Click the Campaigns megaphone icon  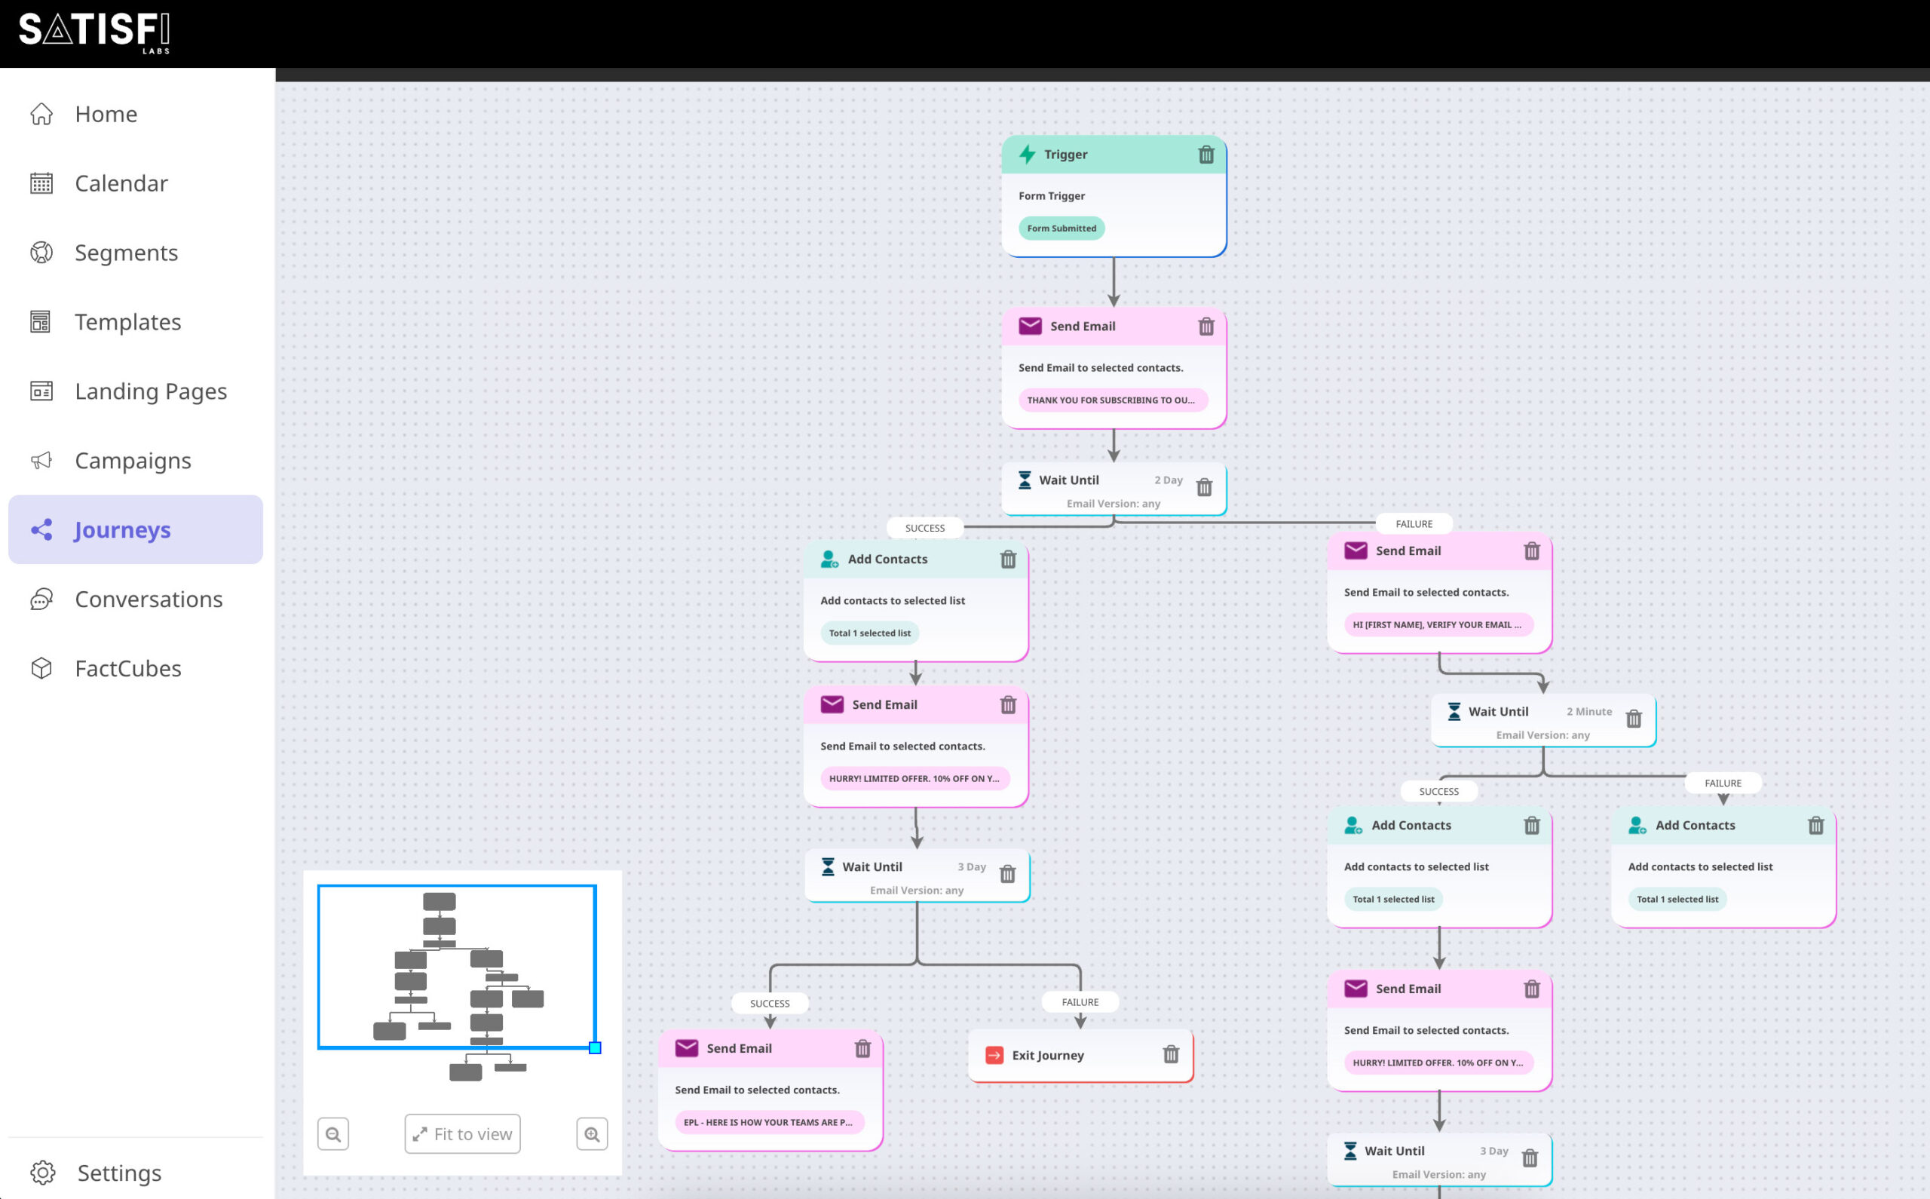[x=41, y=461]
